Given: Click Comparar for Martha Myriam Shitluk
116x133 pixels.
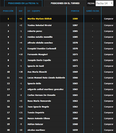Looking at the screenshot, I should click(x=109, y=19).
